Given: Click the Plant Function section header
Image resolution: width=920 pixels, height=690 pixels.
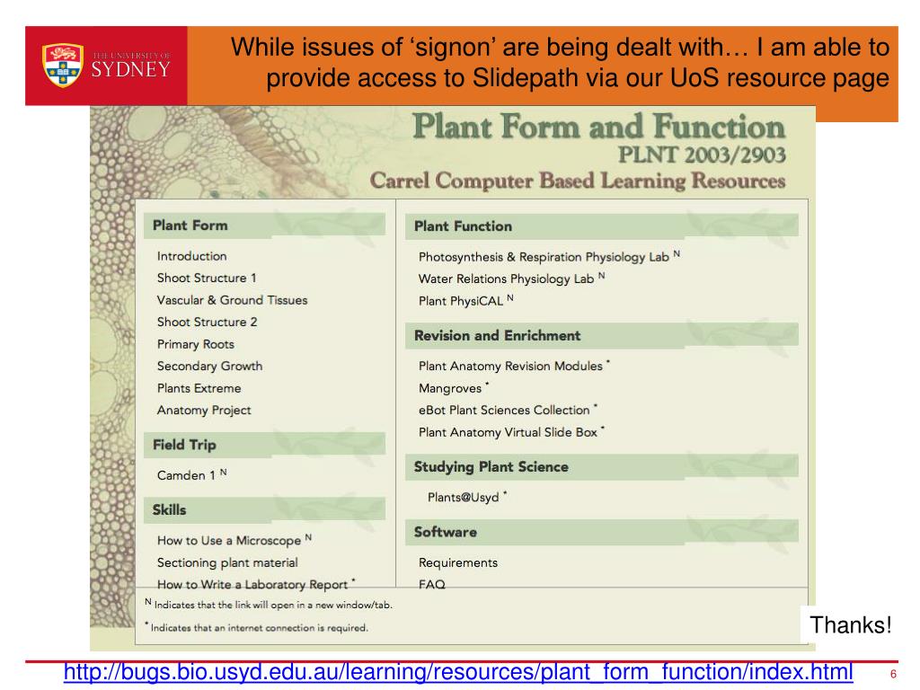Looking at the screenshot, I should (x=602, y=226).
